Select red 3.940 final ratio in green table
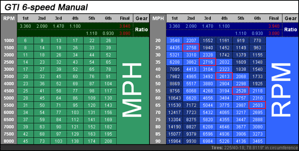This screenshot has height=151, width=299. [x=125, y=26]
